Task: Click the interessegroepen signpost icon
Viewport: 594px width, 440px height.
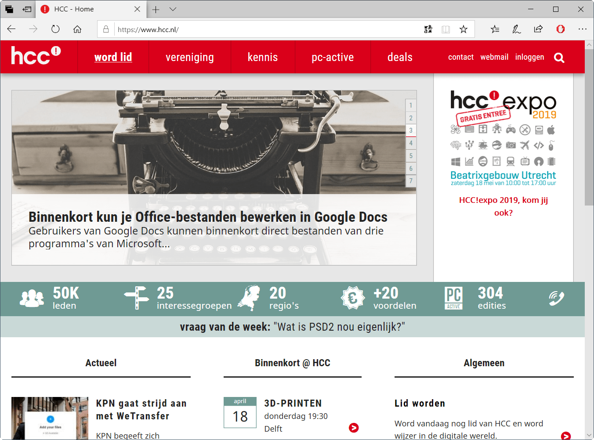Action: tap(137, 298)
